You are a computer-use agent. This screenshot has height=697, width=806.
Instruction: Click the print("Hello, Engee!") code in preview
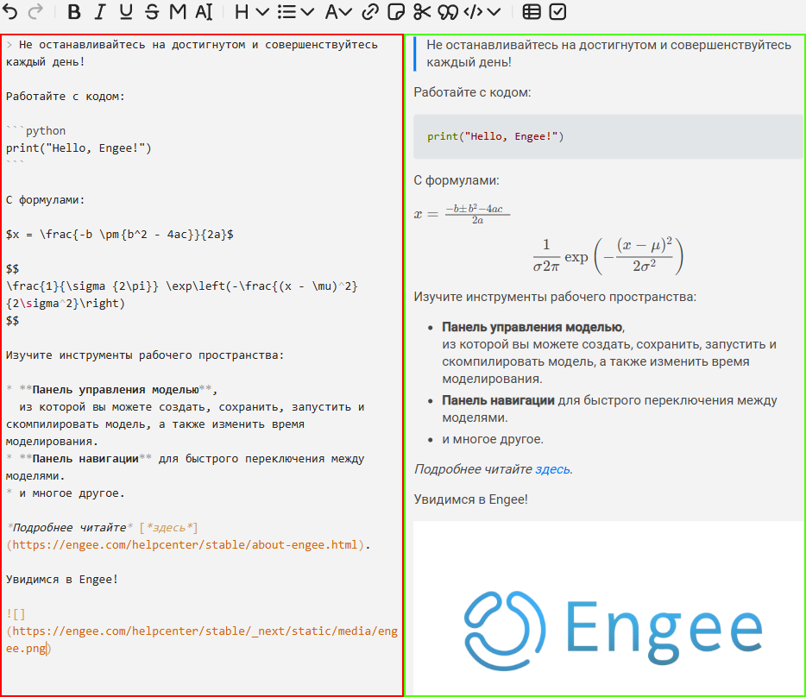[495, 136]
